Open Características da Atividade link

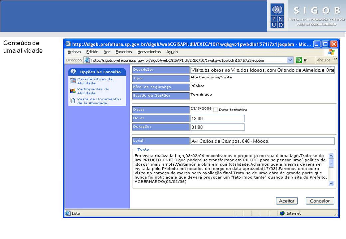95,81
